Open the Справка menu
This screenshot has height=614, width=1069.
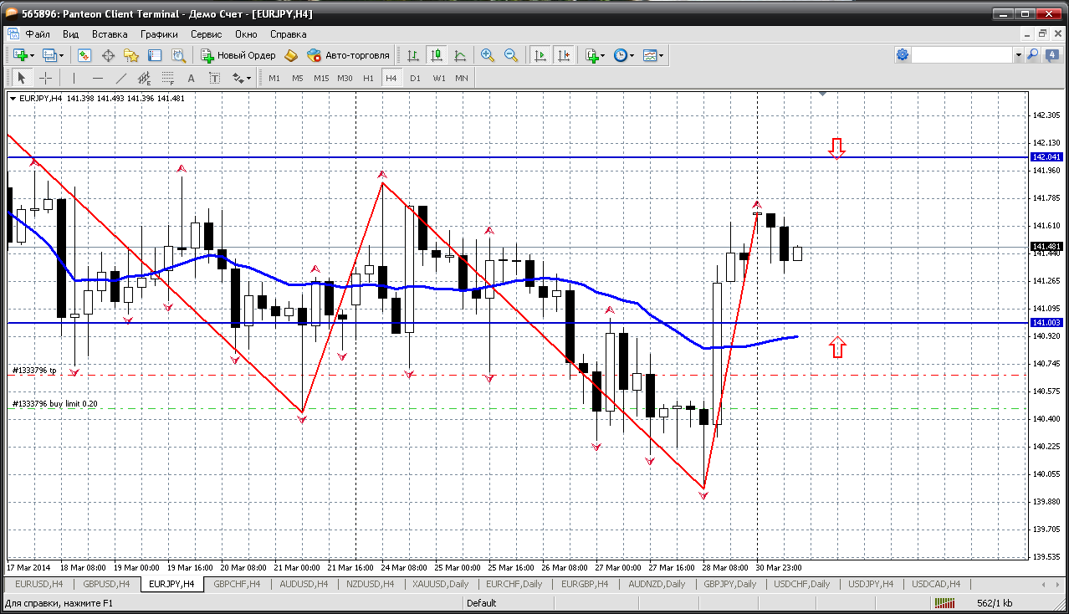[288, 34]
